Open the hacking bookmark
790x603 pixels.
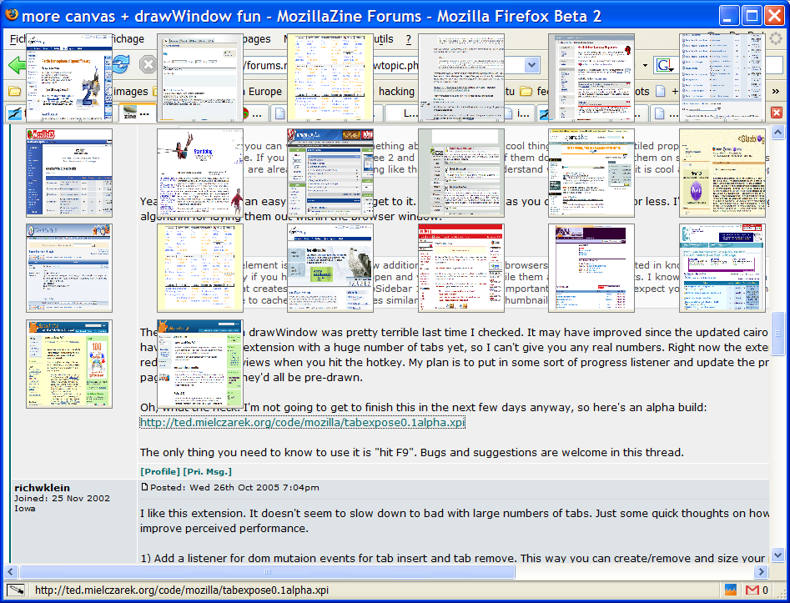pos(396,91)
